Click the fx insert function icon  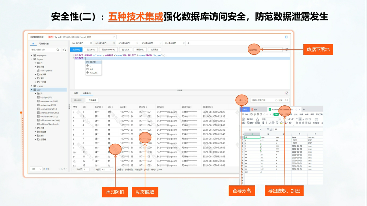[271, 130]
